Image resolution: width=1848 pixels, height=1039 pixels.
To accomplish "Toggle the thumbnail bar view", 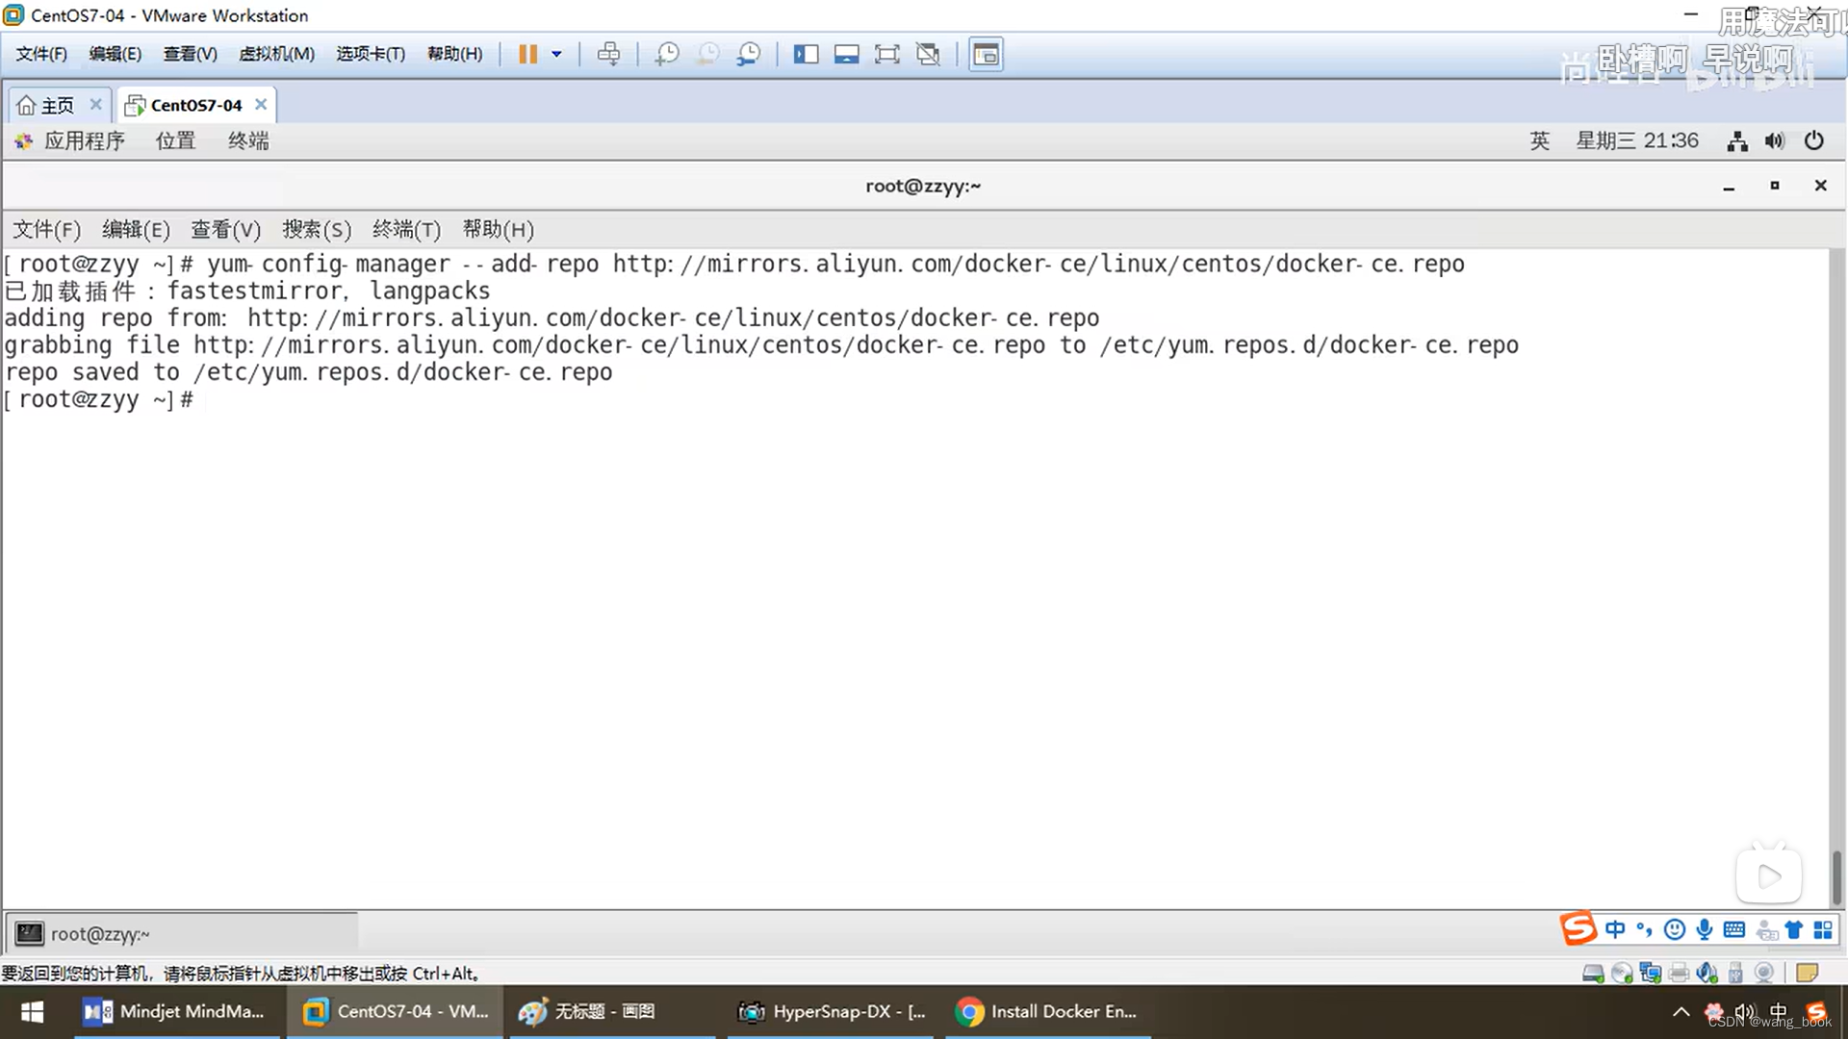I will click(x=846, y=54).
